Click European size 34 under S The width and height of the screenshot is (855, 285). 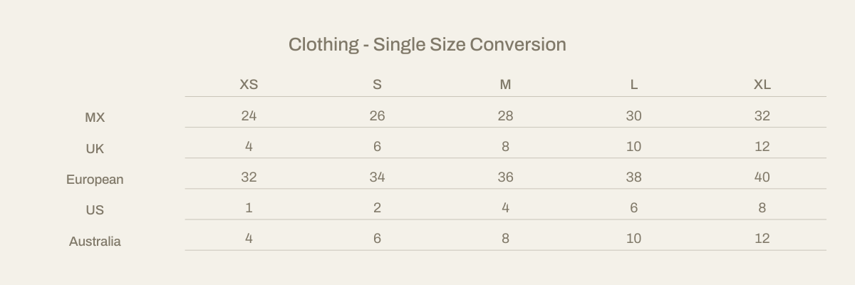(x=377, y=177)
